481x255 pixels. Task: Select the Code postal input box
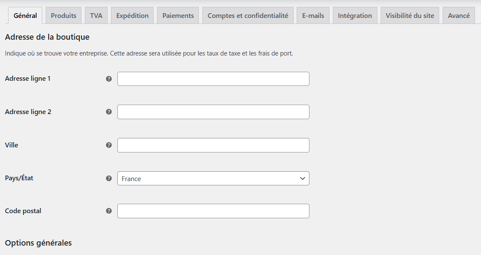pyautogui.click(x=213, y=211)
